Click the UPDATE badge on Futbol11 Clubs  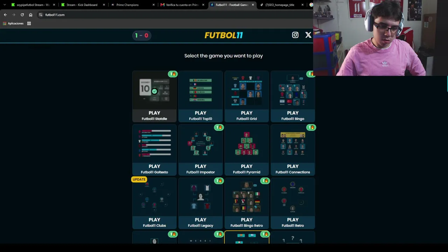point(139,179)
